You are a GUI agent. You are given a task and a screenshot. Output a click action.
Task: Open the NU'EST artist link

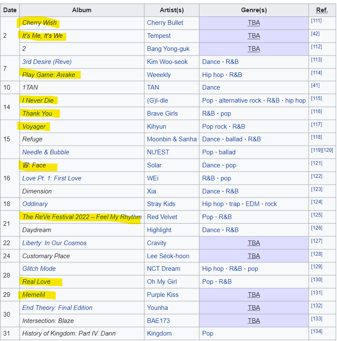[158, 153]
